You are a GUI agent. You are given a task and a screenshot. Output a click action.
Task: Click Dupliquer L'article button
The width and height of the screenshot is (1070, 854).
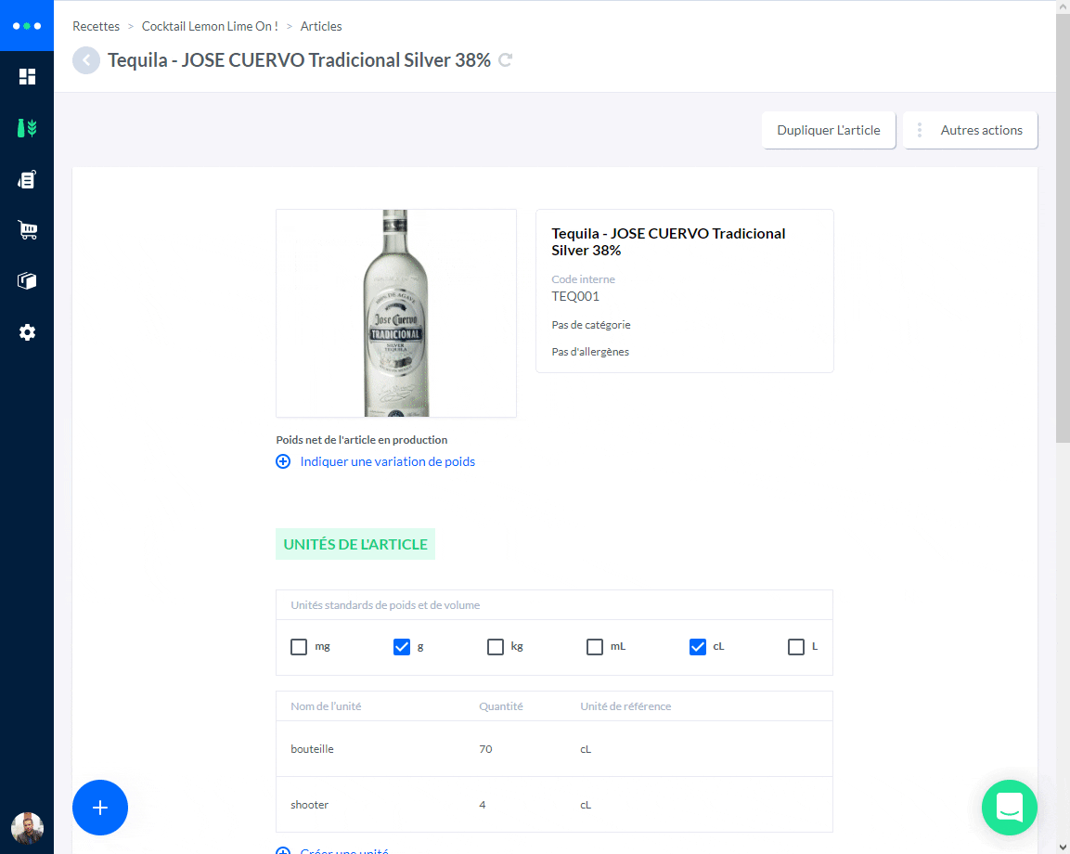[x=828, y=130]
